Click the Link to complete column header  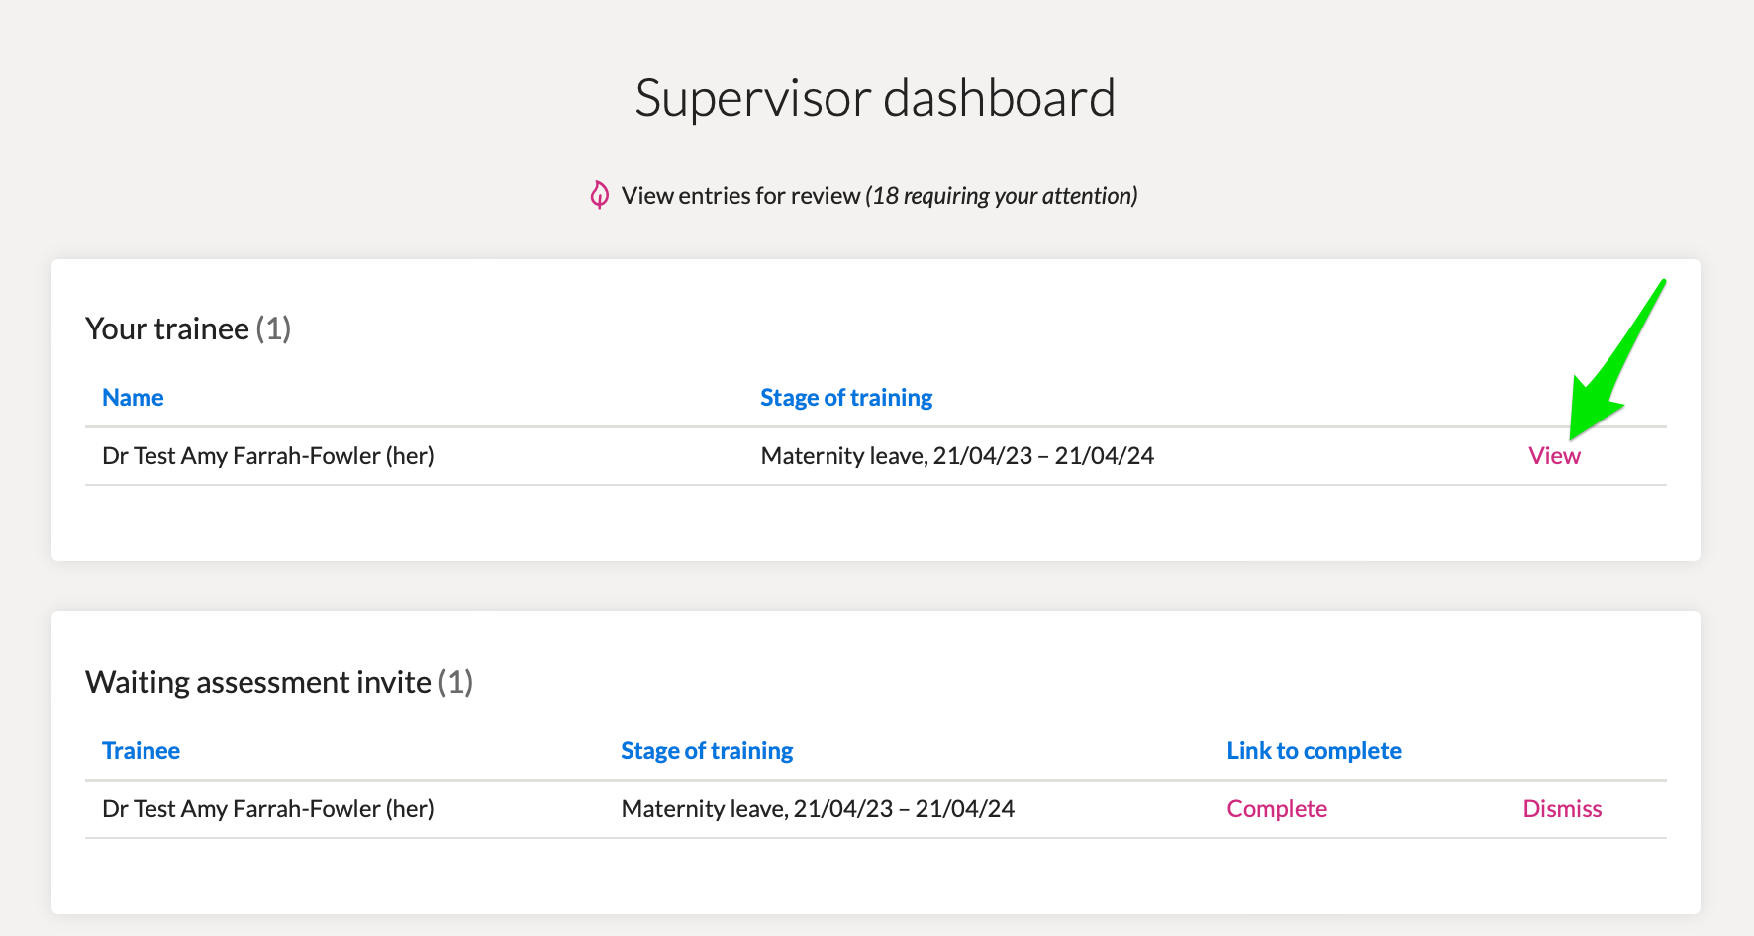pos(1314,751)
